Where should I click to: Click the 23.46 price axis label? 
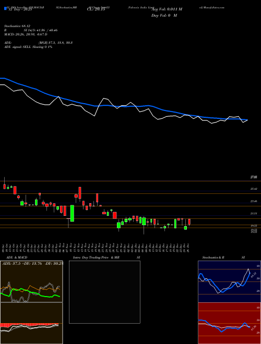coord(254,201)
